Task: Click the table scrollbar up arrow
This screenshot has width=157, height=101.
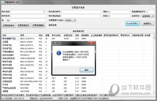Action: pyautogui.click(x=154, y=35)
